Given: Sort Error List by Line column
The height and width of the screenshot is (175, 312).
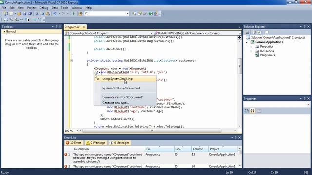Looking at the screenshot, I should click(183, 149).
